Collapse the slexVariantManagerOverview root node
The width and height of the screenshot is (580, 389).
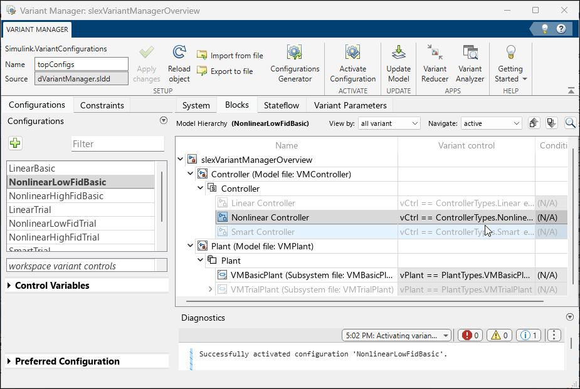(180, 160)
